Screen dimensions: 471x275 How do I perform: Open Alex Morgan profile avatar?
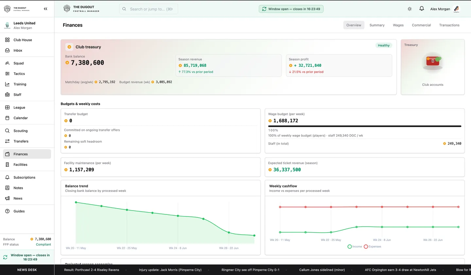click(456, 9)
